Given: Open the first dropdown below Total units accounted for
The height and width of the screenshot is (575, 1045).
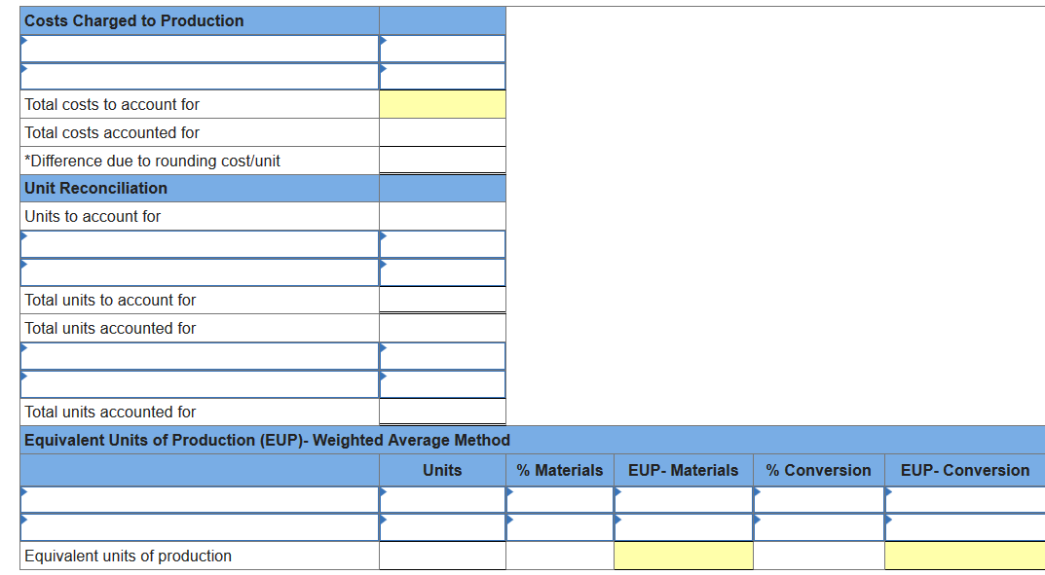Looking at the screenshot, I should (x=195, y=356).
